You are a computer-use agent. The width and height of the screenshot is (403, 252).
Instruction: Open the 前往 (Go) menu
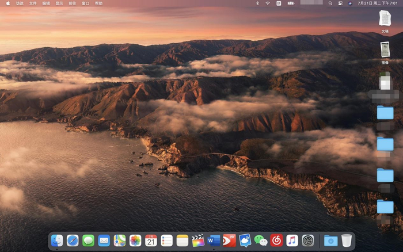(72, 3)
